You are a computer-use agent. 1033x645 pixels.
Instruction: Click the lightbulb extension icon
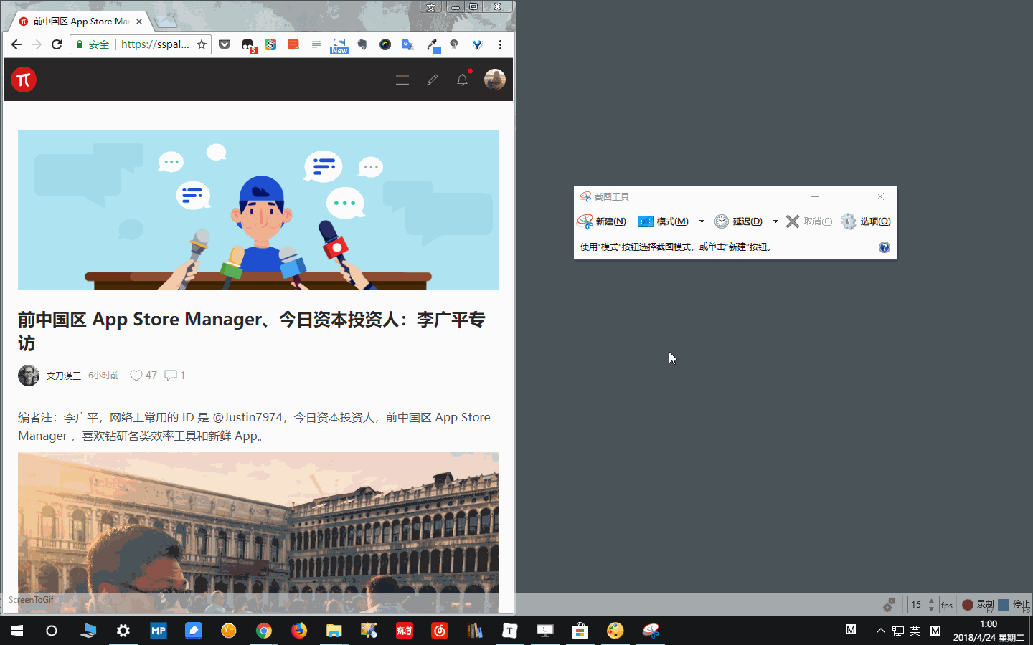(x=454, y=44)
